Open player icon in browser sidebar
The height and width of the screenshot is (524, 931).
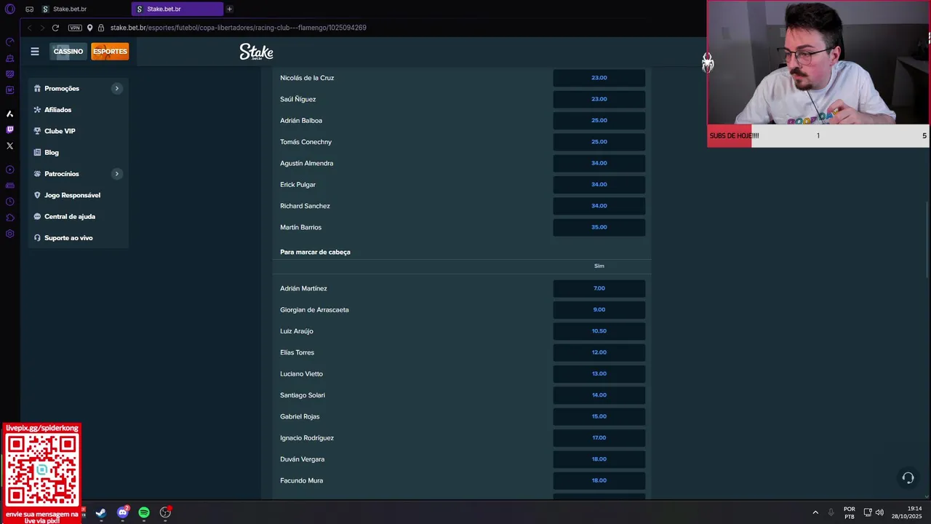pyautogui.click(x=9, y=170)
